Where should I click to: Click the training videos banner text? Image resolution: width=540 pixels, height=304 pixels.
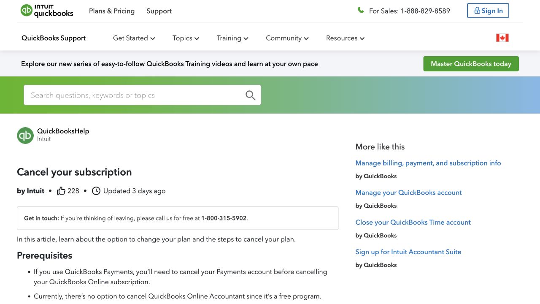(x=170, y=64)
